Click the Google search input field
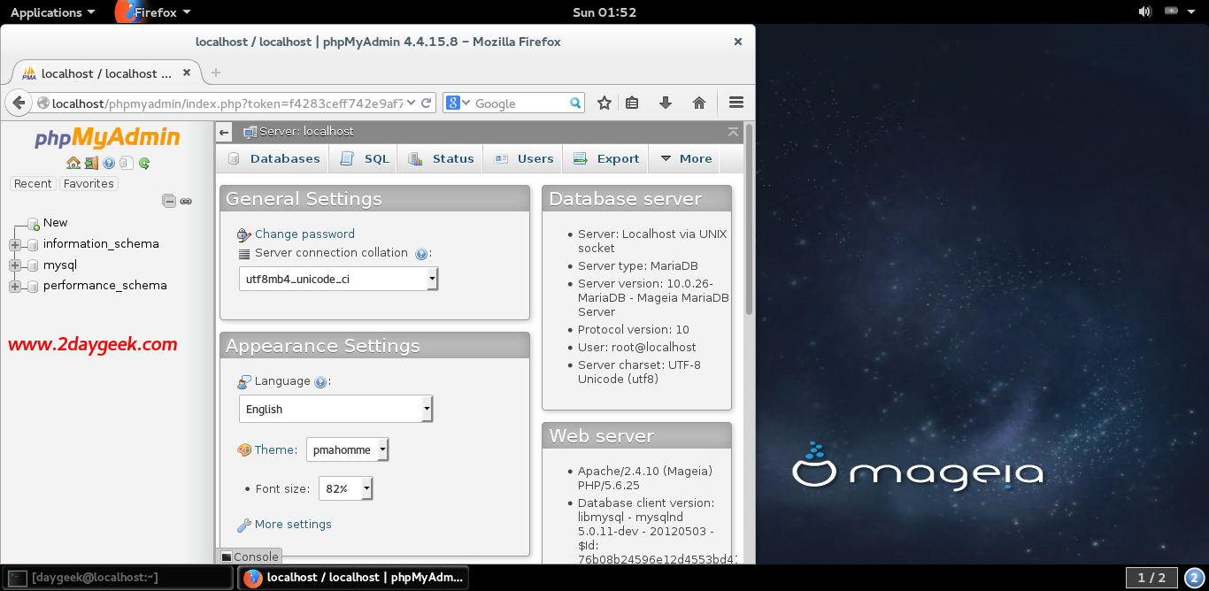 (x=520, y=103)
